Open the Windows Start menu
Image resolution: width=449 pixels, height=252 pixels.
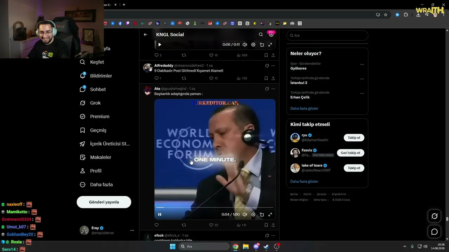[x=173, y=246]
